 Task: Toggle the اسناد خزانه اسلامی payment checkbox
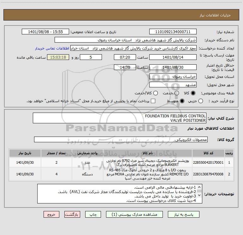[153, 101]
